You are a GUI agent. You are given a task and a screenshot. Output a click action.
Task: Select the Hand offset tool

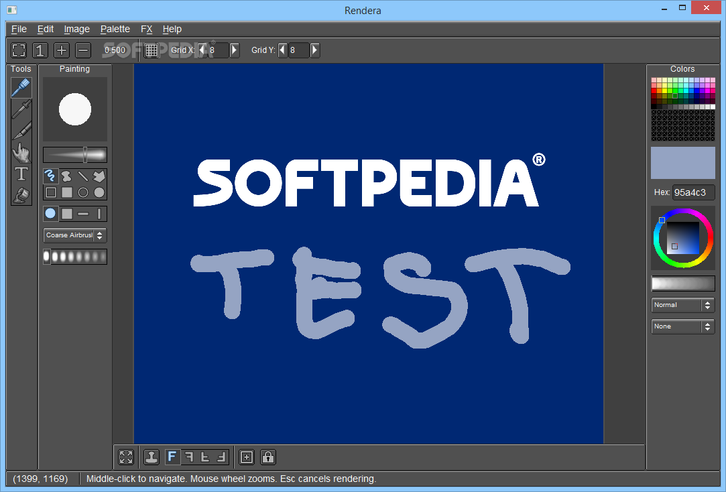[21, 151]
